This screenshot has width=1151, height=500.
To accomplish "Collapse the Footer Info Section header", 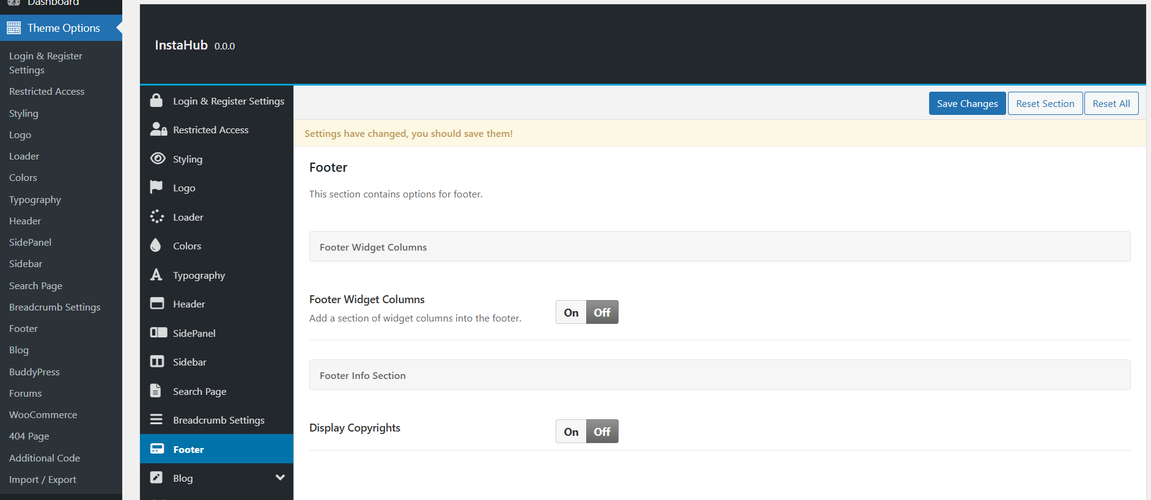I will (719, 375).
